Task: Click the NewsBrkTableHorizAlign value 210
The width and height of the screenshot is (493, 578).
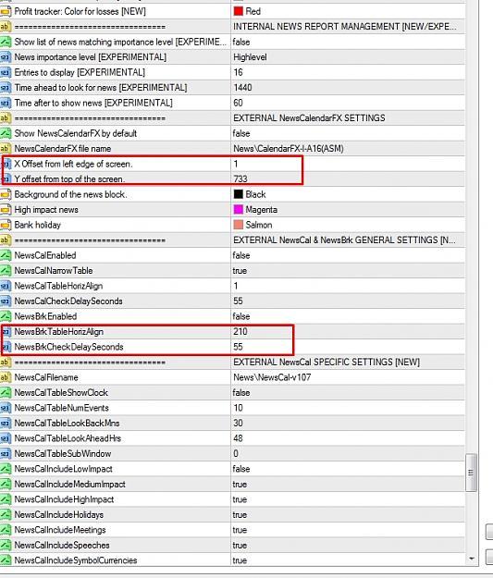Action: pos(240,331)
